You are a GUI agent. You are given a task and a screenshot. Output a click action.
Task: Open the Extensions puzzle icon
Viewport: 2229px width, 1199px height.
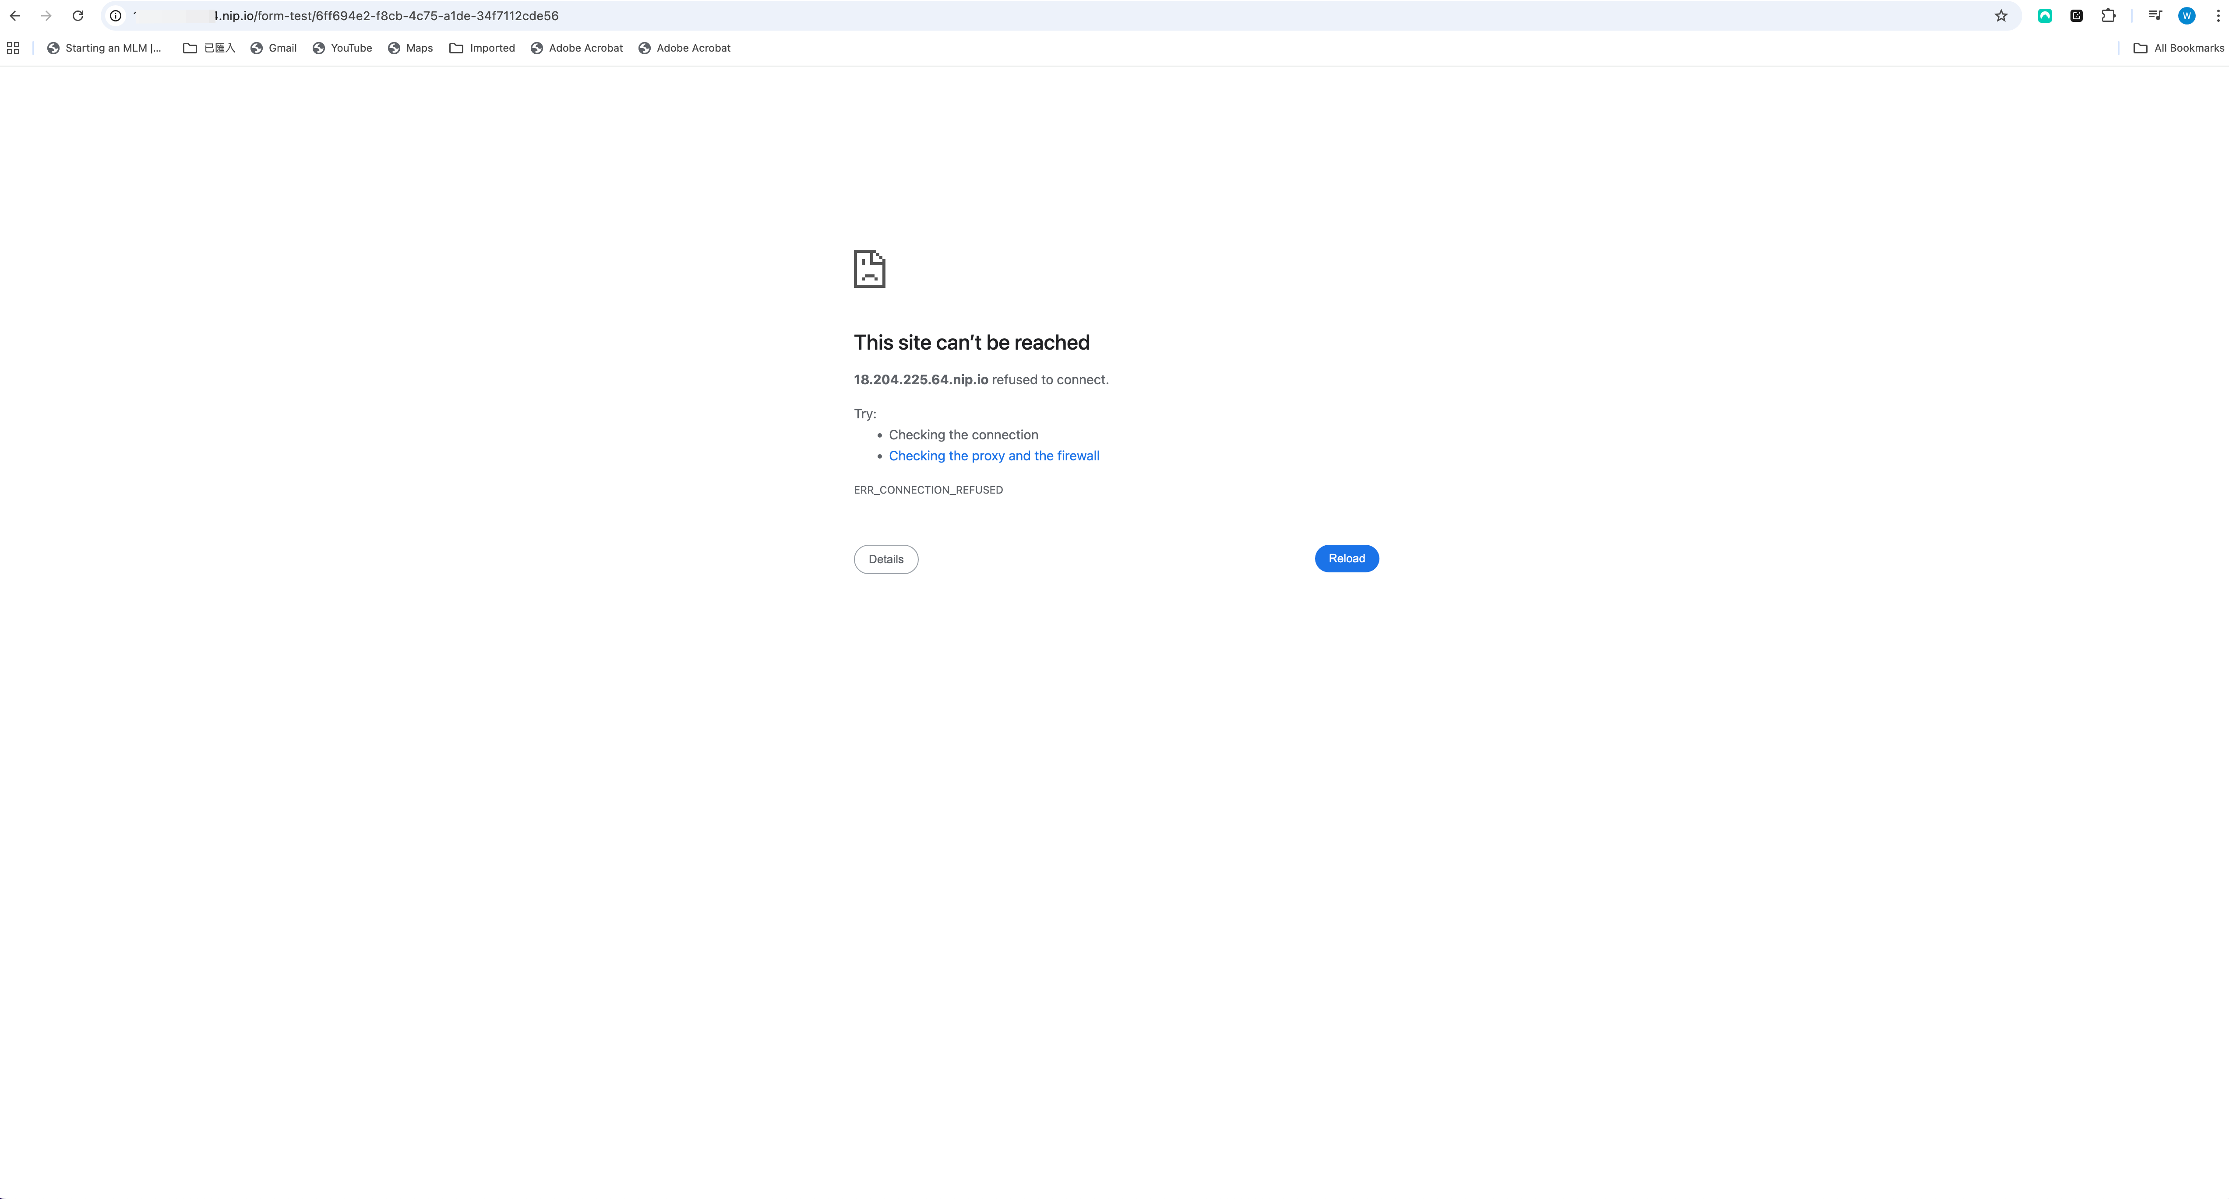click(x=2108, y=16)
